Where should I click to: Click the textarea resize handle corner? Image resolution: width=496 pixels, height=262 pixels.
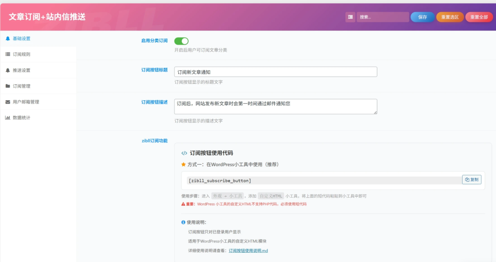click(x=375, y=112)
